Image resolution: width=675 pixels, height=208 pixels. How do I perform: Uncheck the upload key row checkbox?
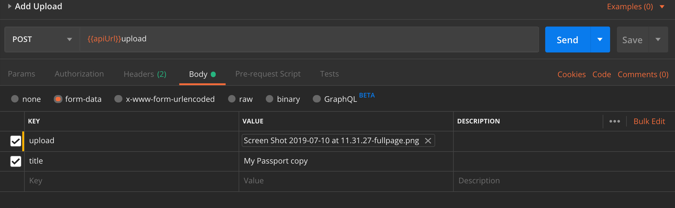(16, 141)
